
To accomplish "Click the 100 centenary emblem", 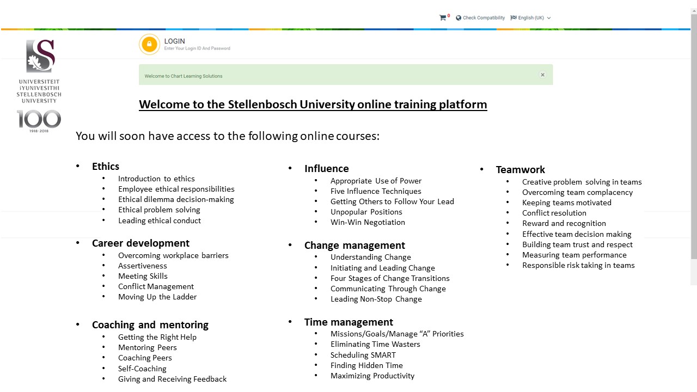I will [39, 121].
